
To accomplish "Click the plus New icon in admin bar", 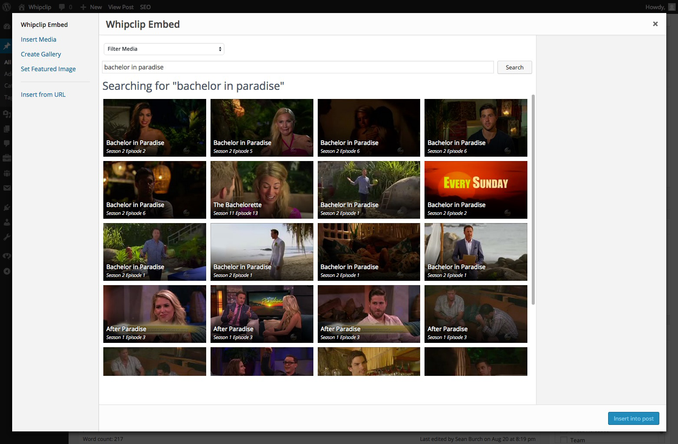I will click(x=83, y=7).
